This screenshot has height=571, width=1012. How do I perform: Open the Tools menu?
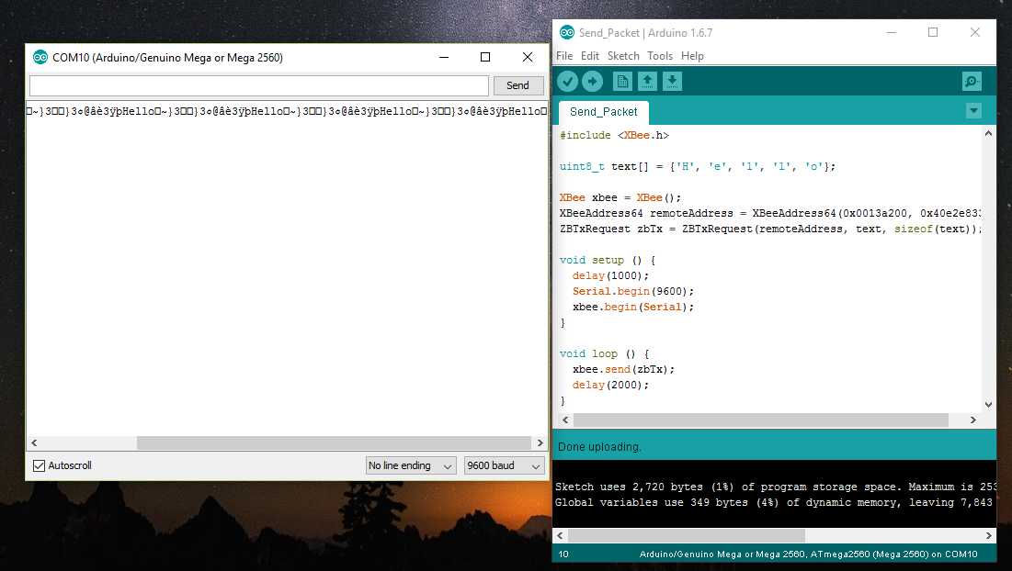pyautogui.click(x=660, y=56)
